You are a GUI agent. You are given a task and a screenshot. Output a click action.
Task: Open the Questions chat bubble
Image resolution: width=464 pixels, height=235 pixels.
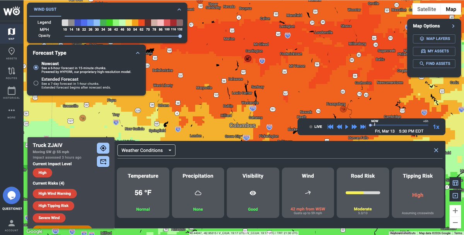12,196
